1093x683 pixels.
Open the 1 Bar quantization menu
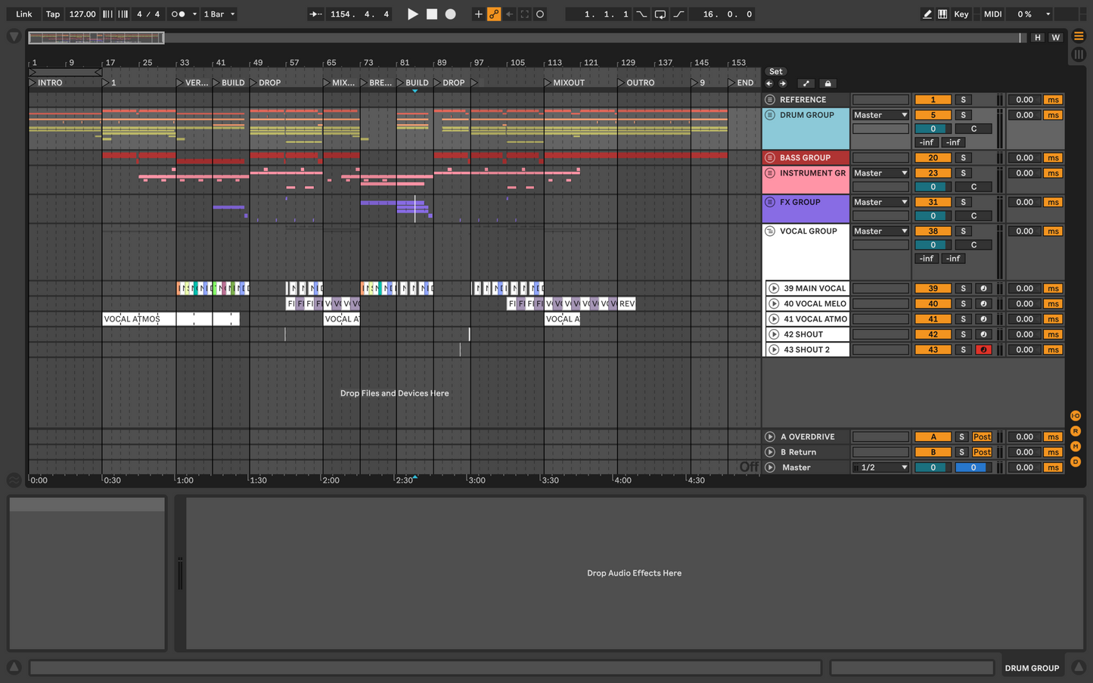point(219,14)
